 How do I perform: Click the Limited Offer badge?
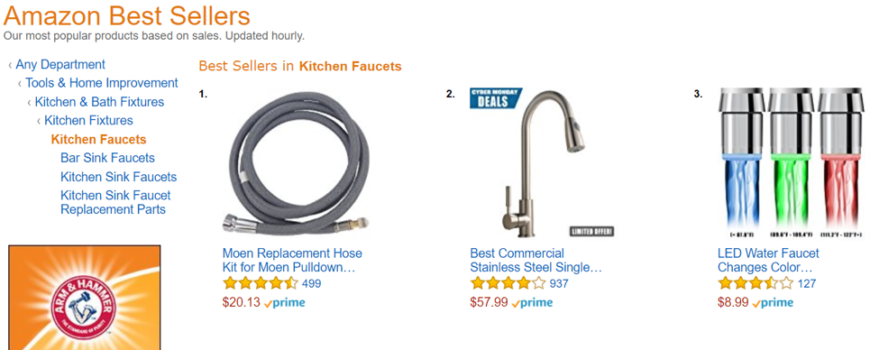pyautogui.click(x=592, y=231)
